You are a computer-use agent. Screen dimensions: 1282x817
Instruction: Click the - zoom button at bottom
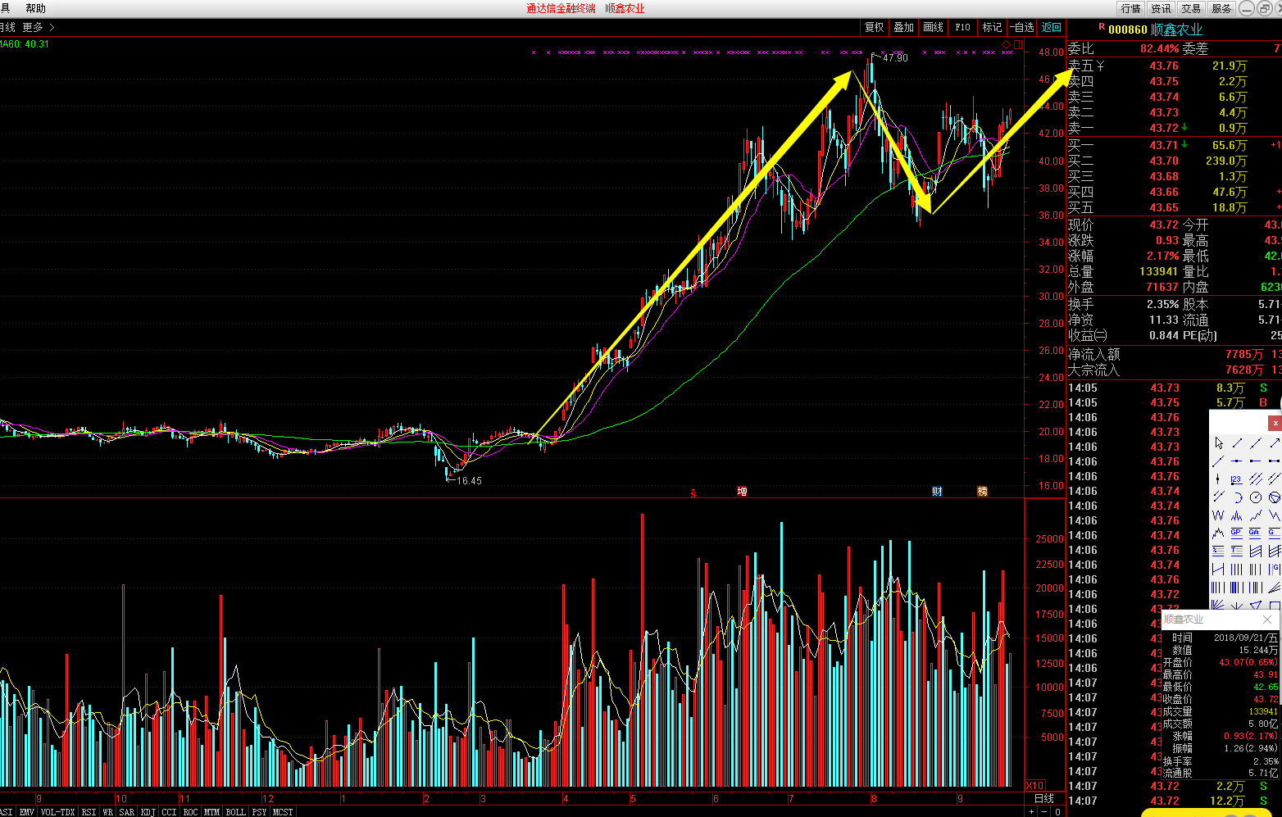pos(1044,812)
